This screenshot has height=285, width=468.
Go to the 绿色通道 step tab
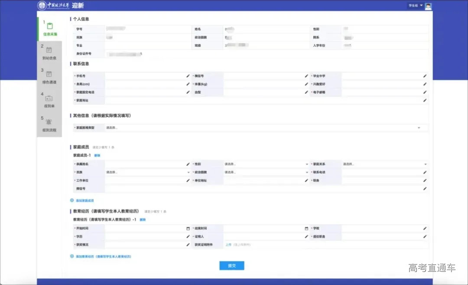[x=49, y=77]
